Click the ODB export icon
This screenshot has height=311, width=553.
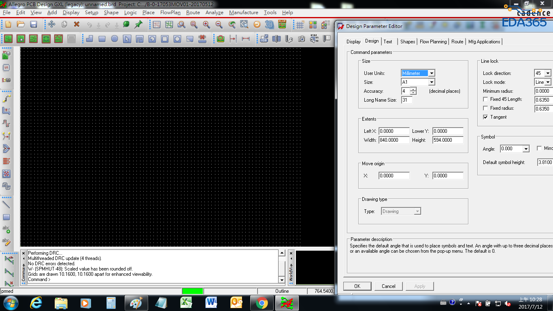(264, 39)
